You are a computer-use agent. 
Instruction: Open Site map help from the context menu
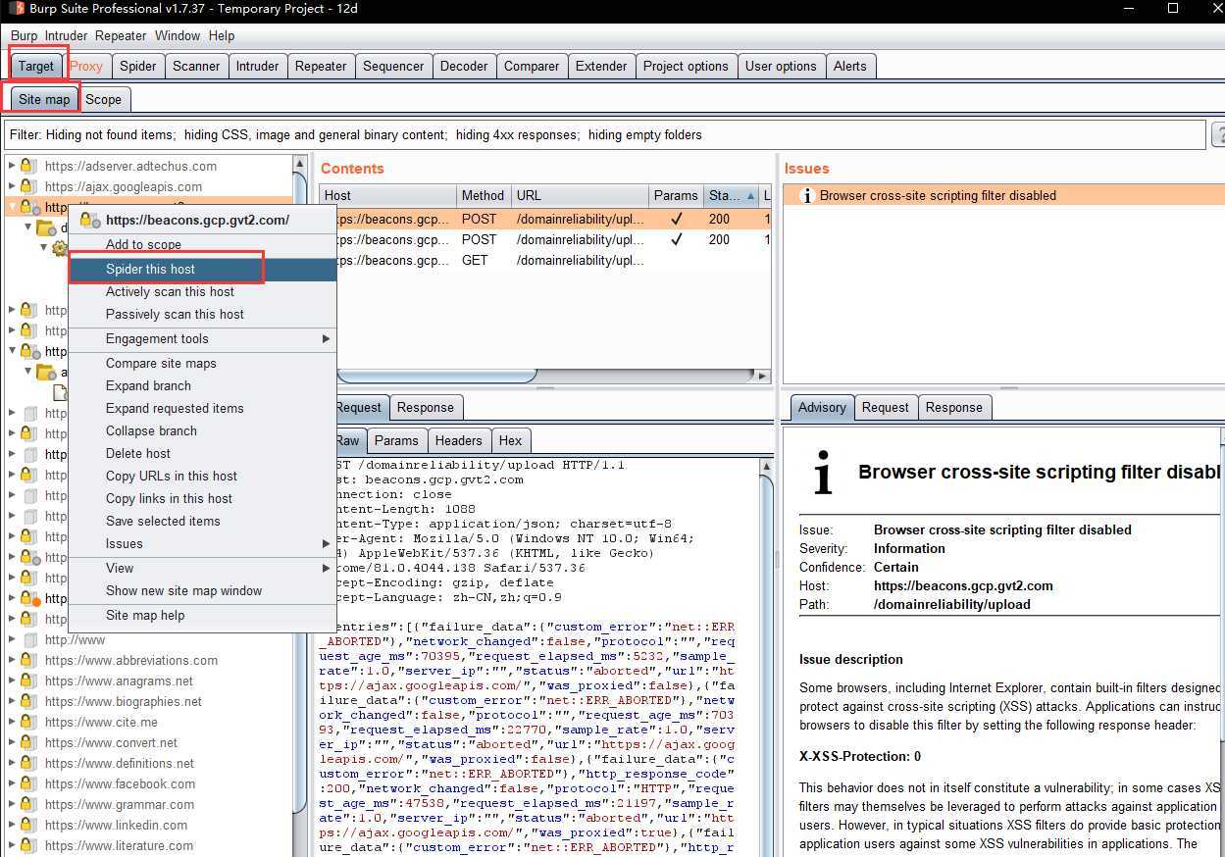203,615
